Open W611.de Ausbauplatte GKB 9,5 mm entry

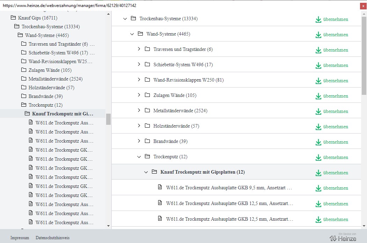229,188
